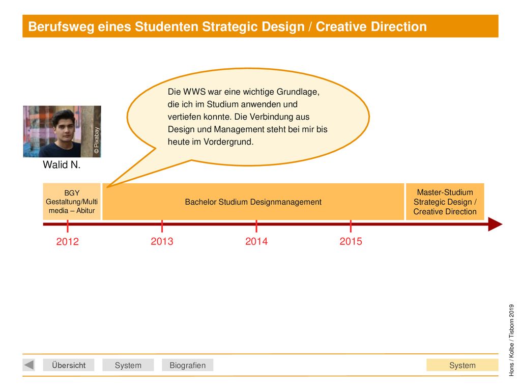The height and width of the screenshot is (391, 521).
Task: Click the photo of Walid N.
Action: pos(62,131)
